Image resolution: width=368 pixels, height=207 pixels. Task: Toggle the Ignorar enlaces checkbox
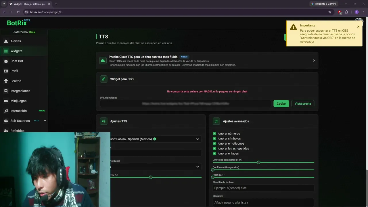[214, 154]
